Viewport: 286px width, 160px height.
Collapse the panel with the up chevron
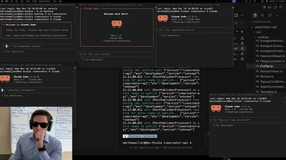237,32
